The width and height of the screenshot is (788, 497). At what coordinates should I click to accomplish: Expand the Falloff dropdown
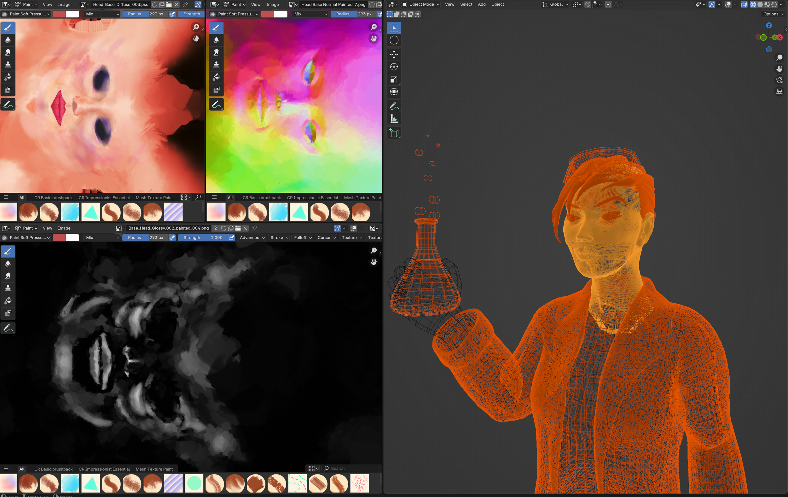(x=303, y=238)
